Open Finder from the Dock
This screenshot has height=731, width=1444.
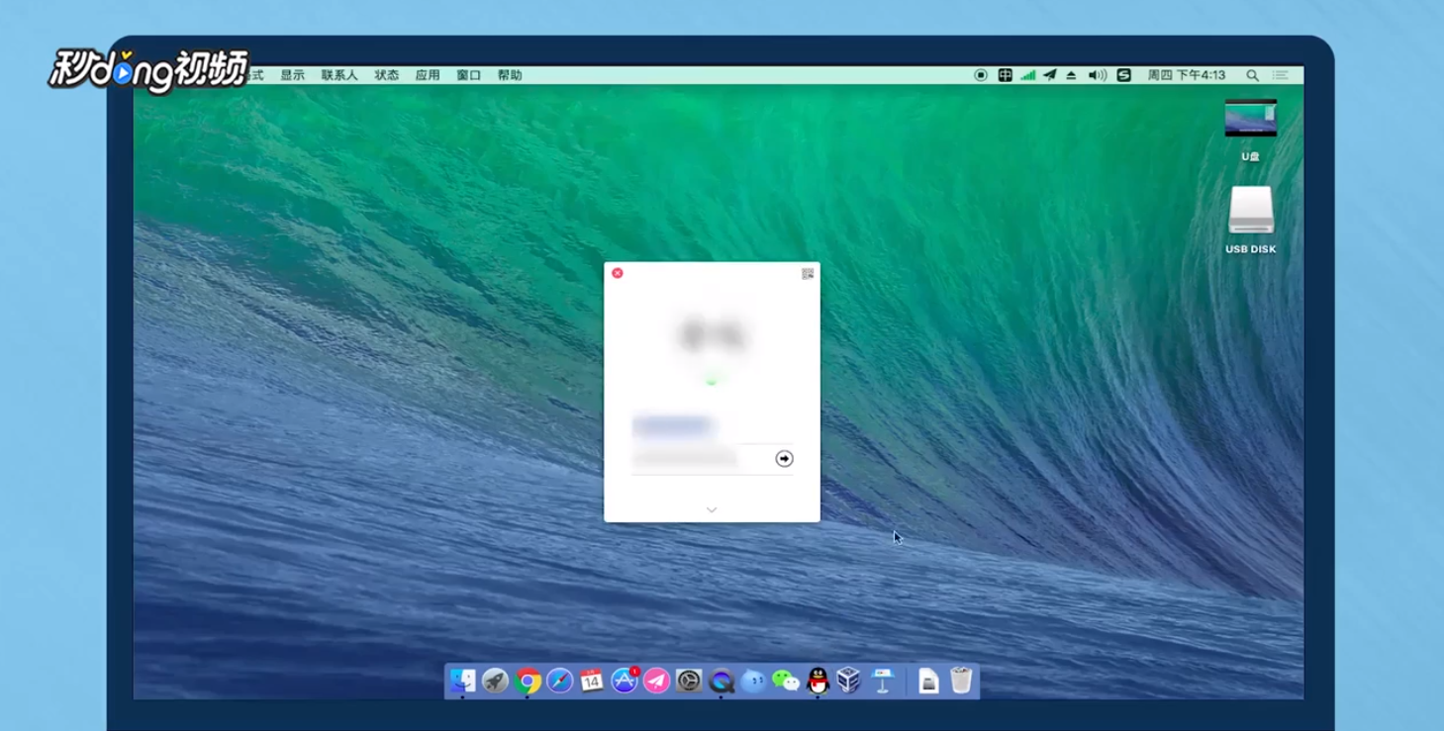pyautogui.click(x=462, y=681)
